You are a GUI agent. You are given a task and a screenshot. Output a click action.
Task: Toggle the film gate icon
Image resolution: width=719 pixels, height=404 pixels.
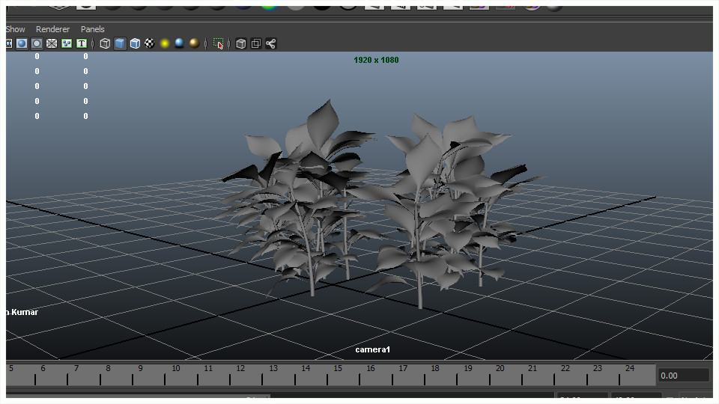coord(8,43)
